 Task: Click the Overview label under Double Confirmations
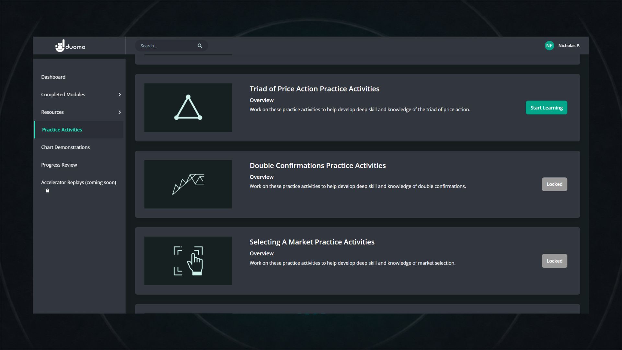261,177
